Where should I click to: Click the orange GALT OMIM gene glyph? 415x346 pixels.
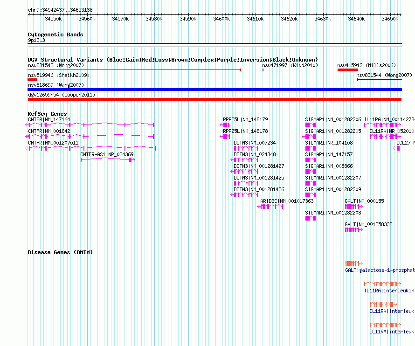click(x=354, y=263)
